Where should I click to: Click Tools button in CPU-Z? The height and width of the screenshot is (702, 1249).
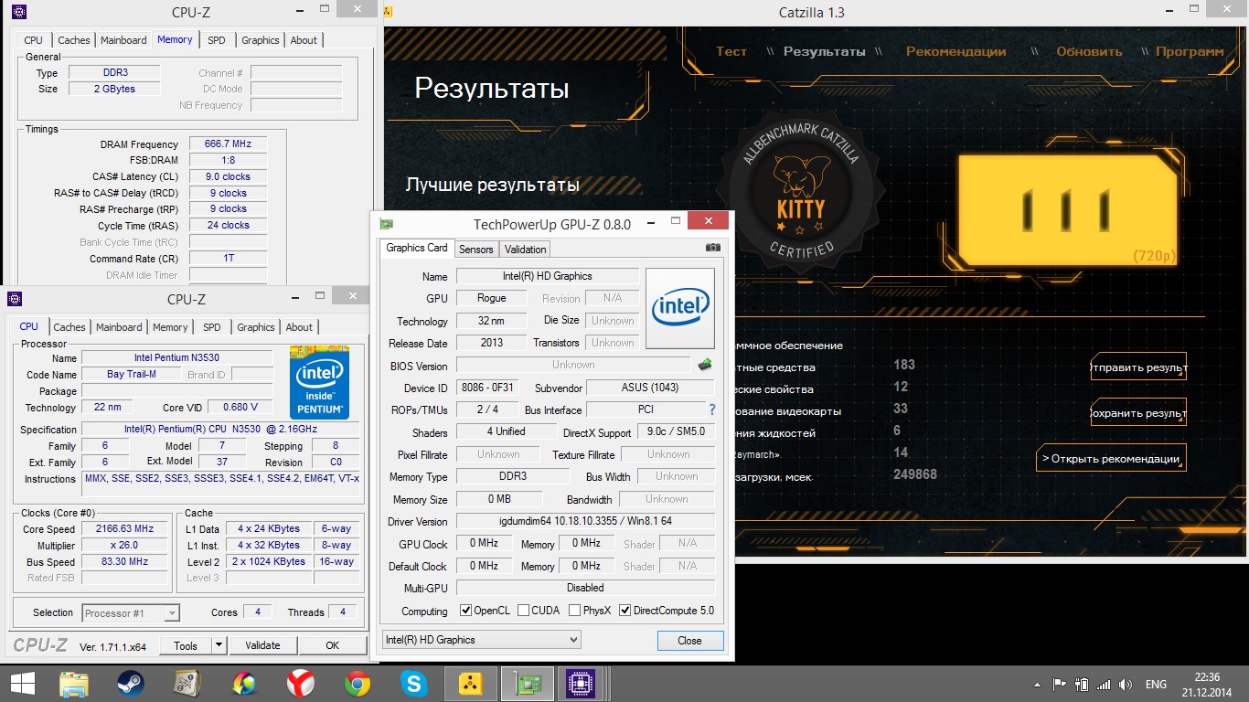click(186, 645)
